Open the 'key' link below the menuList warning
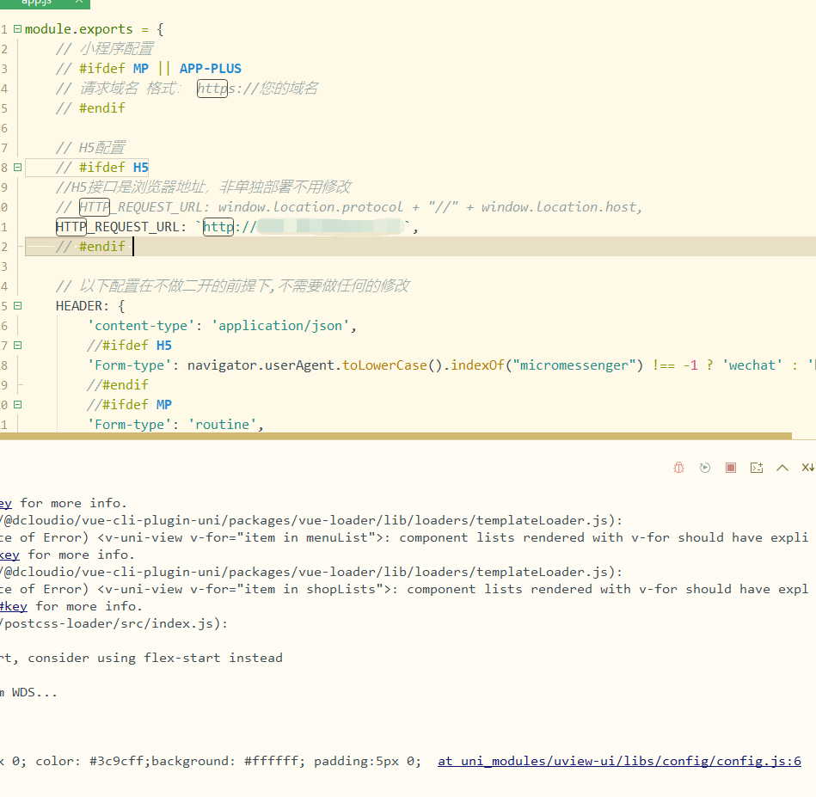Image resolution: width=816 pixels, height=797 pixels. 9,555
